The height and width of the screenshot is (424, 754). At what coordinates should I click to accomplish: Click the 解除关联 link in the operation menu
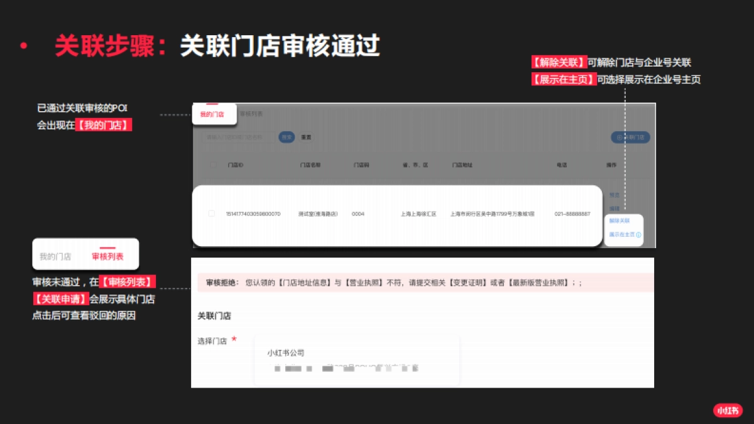[621, 220]
